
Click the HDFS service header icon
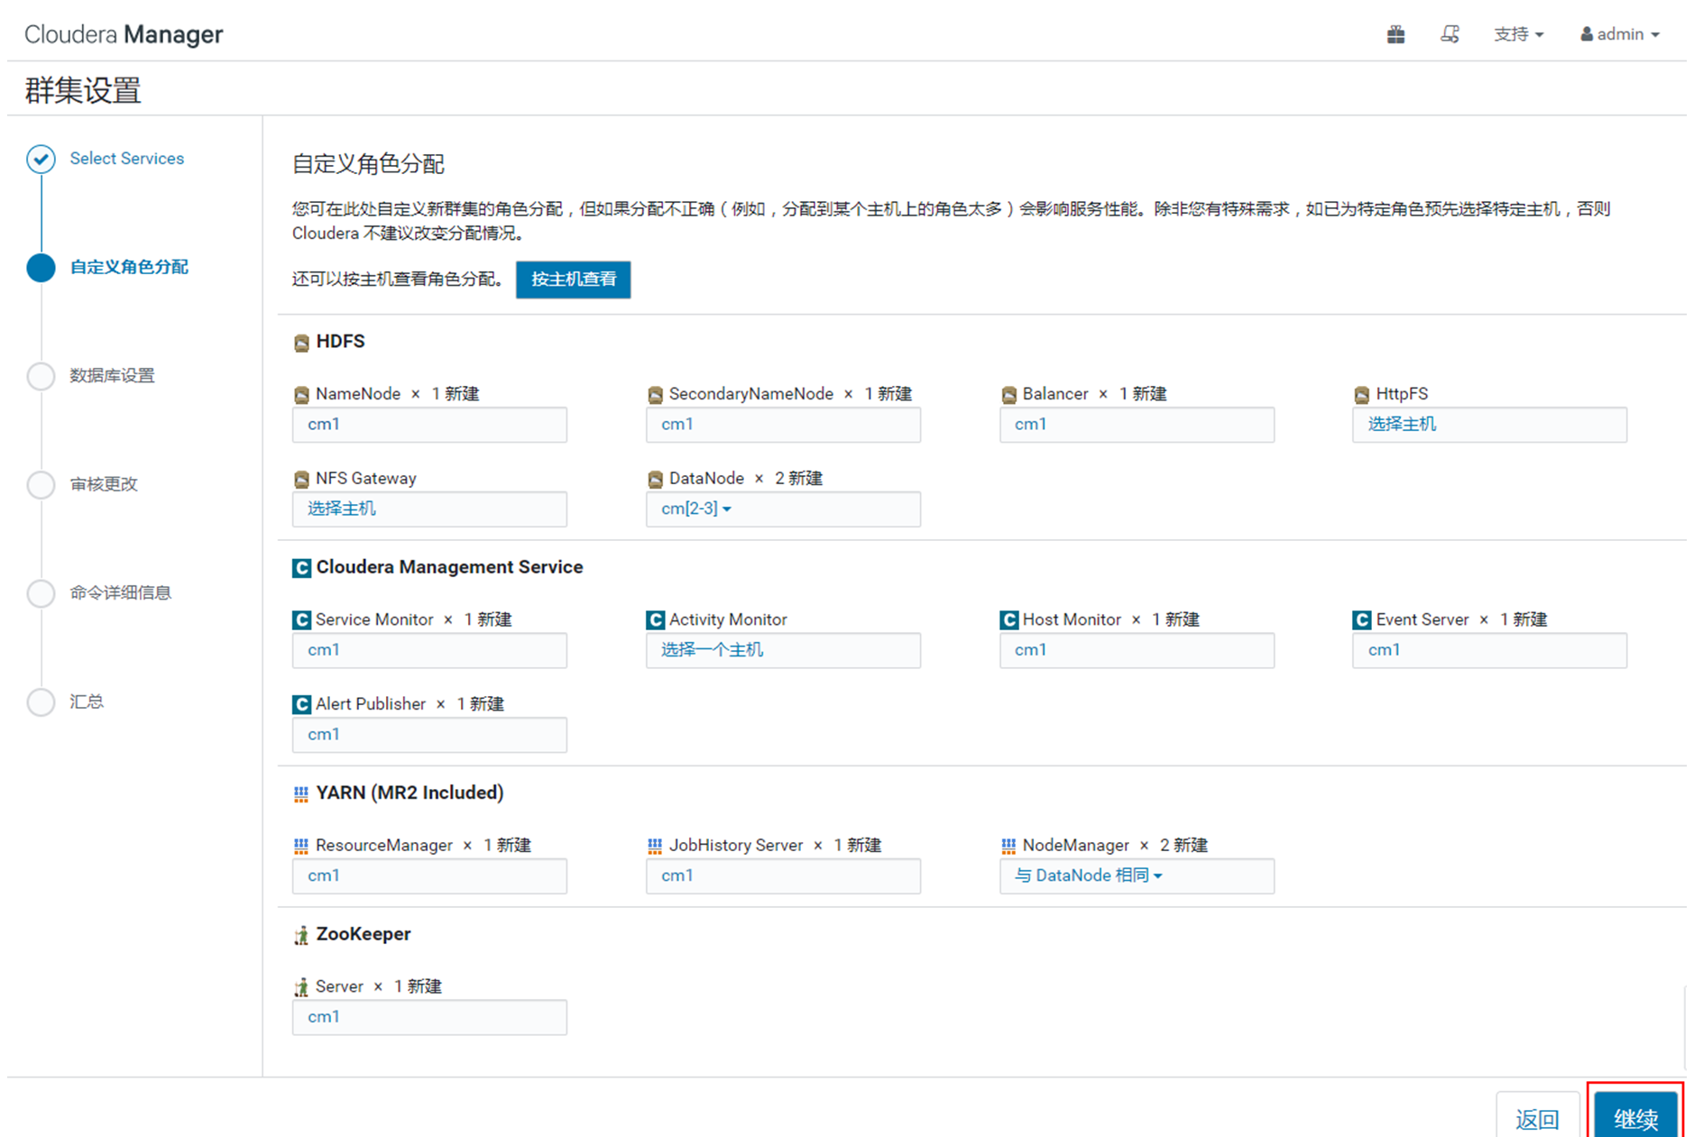coord(301,343)
